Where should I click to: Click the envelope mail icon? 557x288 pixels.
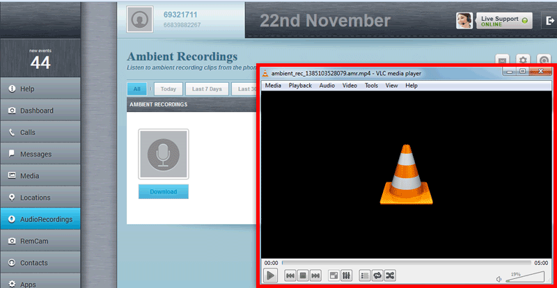click(502, 60)
